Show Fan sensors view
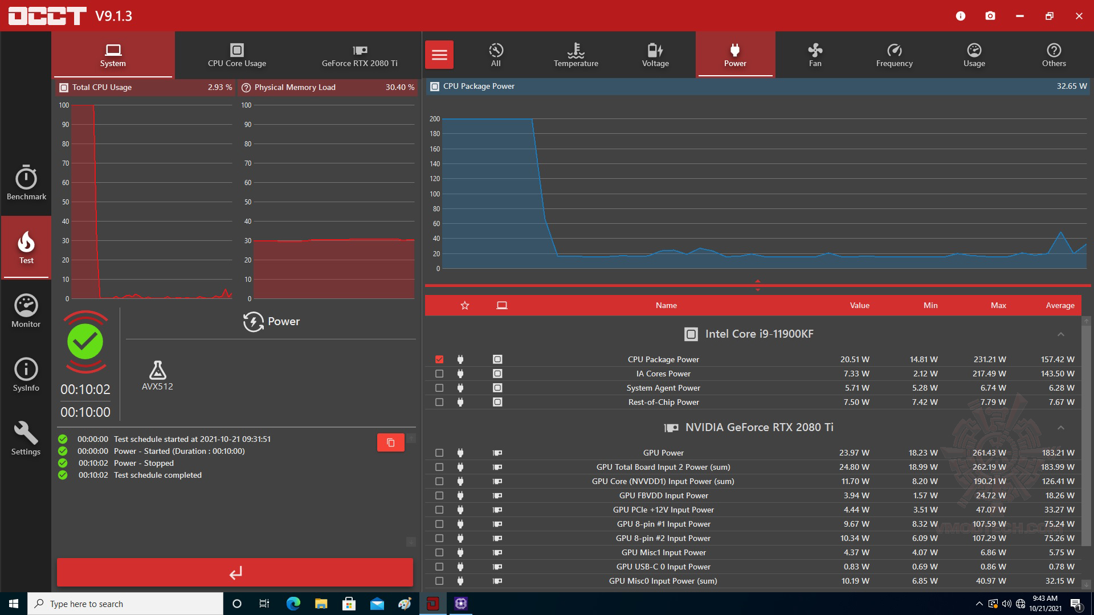 (x=815, y=55)
